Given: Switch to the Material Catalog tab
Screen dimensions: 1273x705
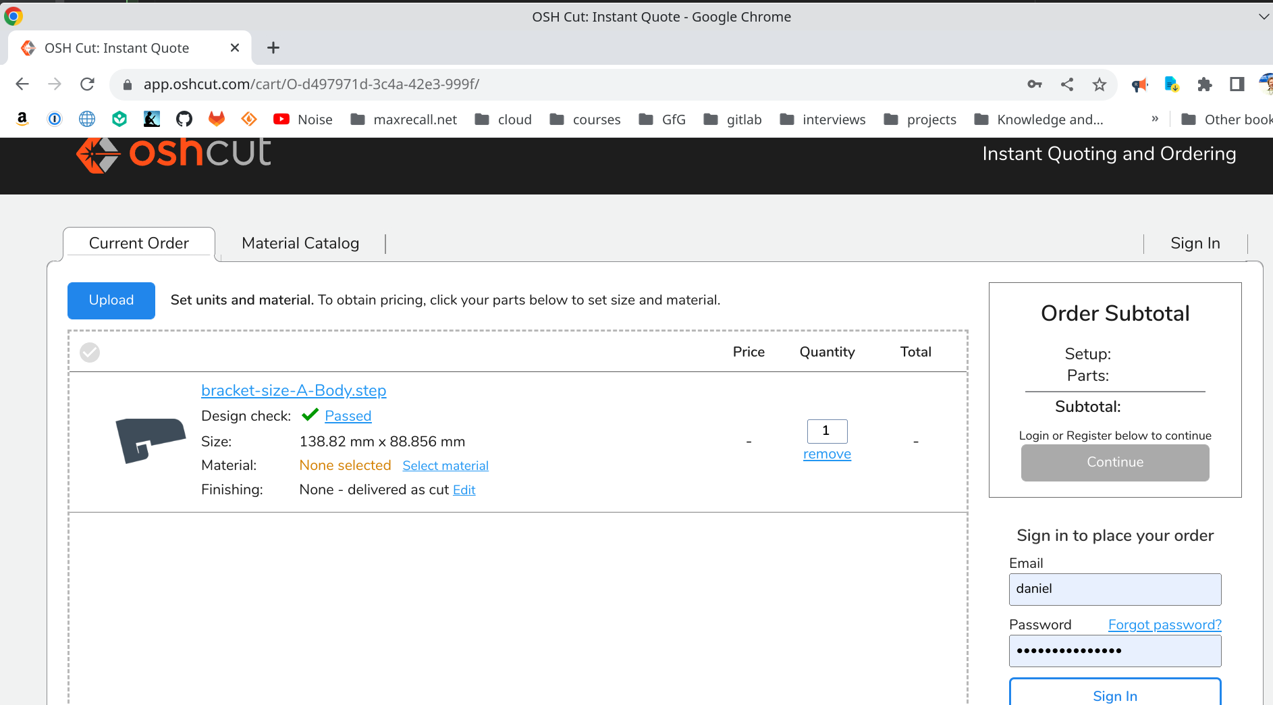Looking at the screenshot, I should tap(300, 243).
